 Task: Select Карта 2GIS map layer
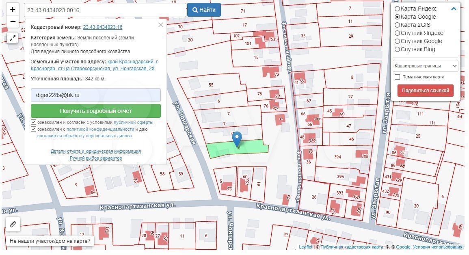[x=398, y=25]
